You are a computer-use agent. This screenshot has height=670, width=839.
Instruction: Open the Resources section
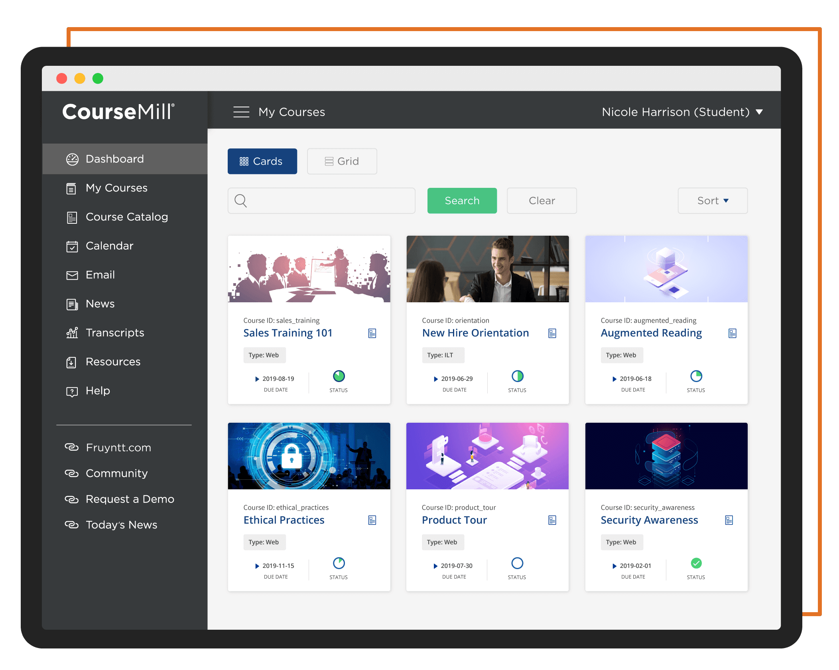click(x=113, y=361)
